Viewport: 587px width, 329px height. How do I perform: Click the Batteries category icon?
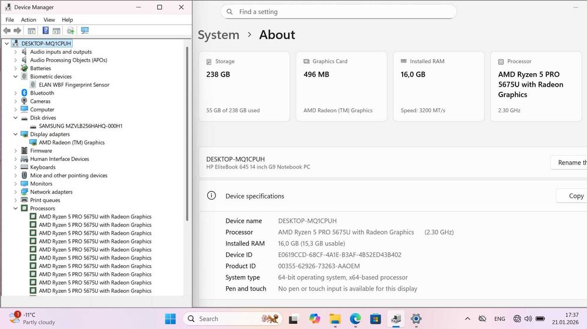[24, 68]
